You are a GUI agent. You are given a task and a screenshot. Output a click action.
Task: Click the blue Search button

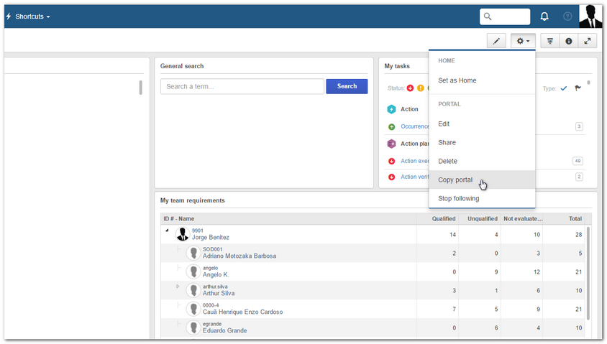[x=347, y=86]
